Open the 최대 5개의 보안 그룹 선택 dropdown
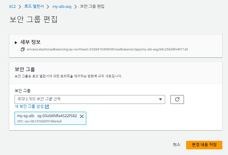Screen dimensions: 228x155 (x=90, y=100)
